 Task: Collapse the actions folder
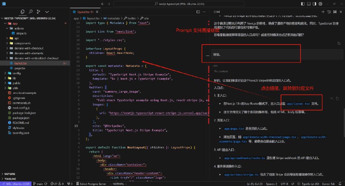pyautogui.click(x=19, y=28)
